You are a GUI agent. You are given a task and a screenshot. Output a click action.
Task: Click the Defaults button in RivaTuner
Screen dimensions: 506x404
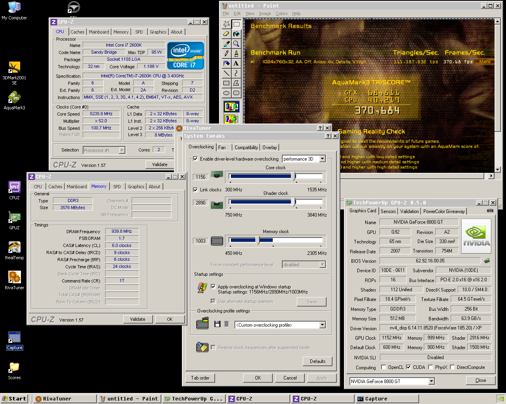(318, 361)
